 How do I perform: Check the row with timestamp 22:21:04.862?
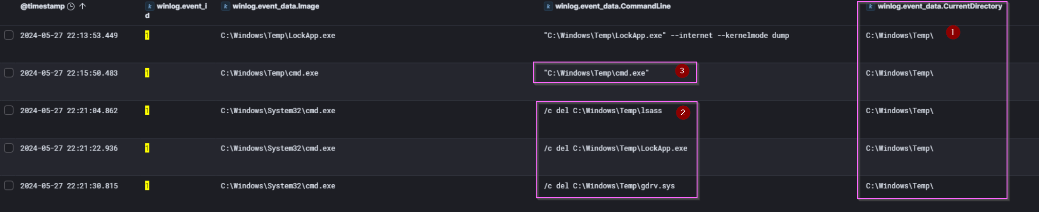pos(9,110)
